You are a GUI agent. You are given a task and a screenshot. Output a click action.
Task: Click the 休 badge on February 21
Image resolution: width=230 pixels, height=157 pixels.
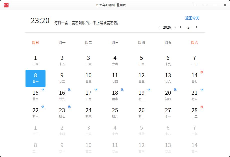(202, 89)
